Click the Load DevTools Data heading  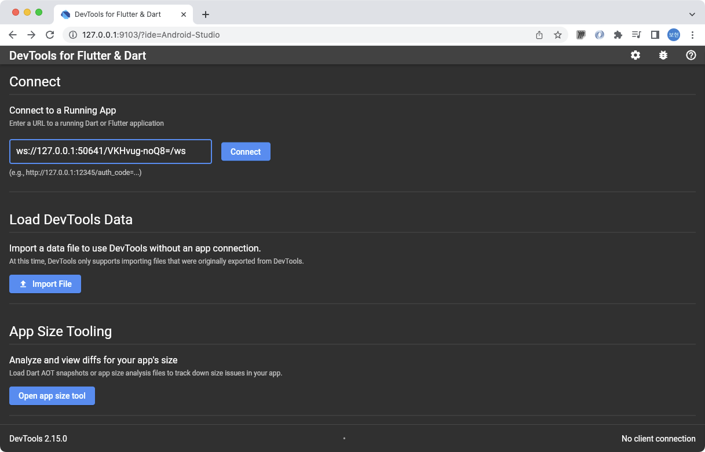[71, 220]
